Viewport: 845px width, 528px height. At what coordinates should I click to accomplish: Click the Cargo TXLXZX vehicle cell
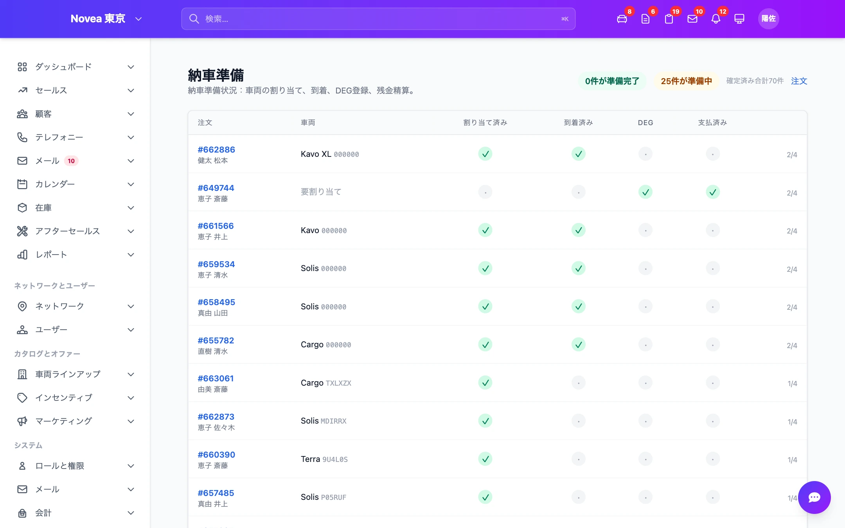326,383
